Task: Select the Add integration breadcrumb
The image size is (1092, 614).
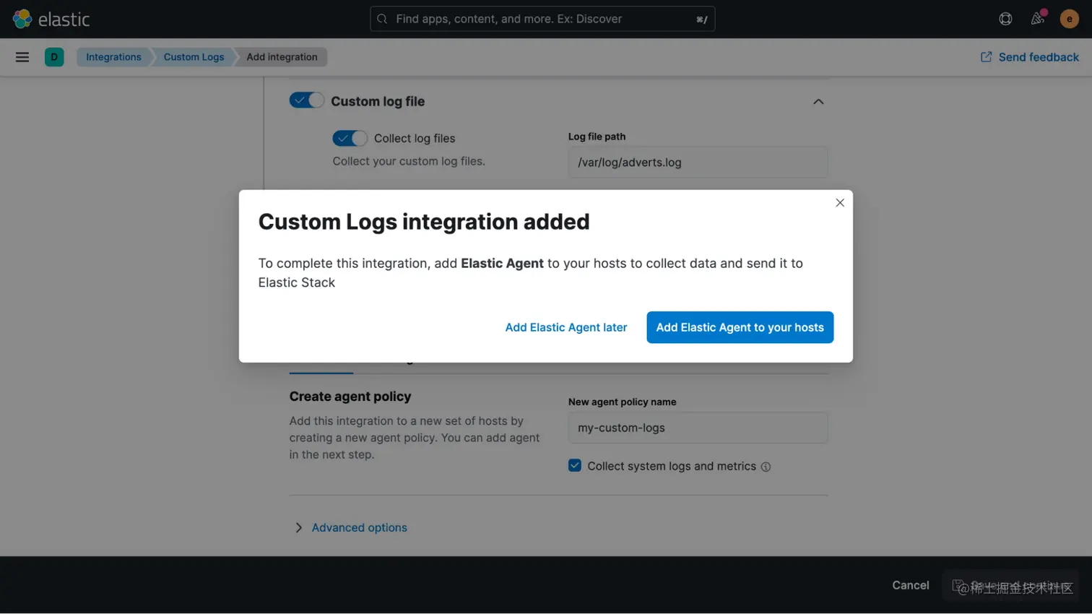Action: pyautogui.click(x=282, y=57)
